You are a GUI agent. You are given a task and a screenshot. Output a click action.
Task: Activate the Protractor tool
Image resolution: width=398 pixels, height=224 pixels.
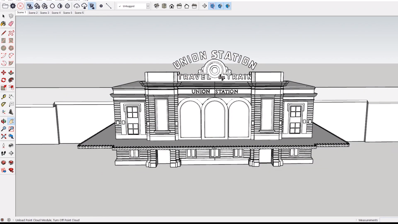[3, 105]
